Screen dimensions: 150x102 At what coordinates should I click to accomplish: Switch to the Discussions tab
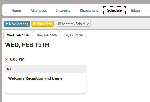click(x=89, y=10)
